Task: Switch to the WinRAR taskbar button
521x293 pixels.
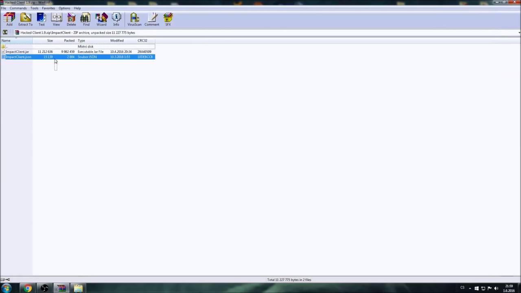Action: (x=61, y=288)
